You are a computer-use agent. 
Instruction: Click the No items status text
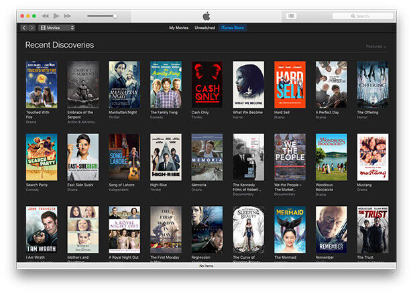206,266
